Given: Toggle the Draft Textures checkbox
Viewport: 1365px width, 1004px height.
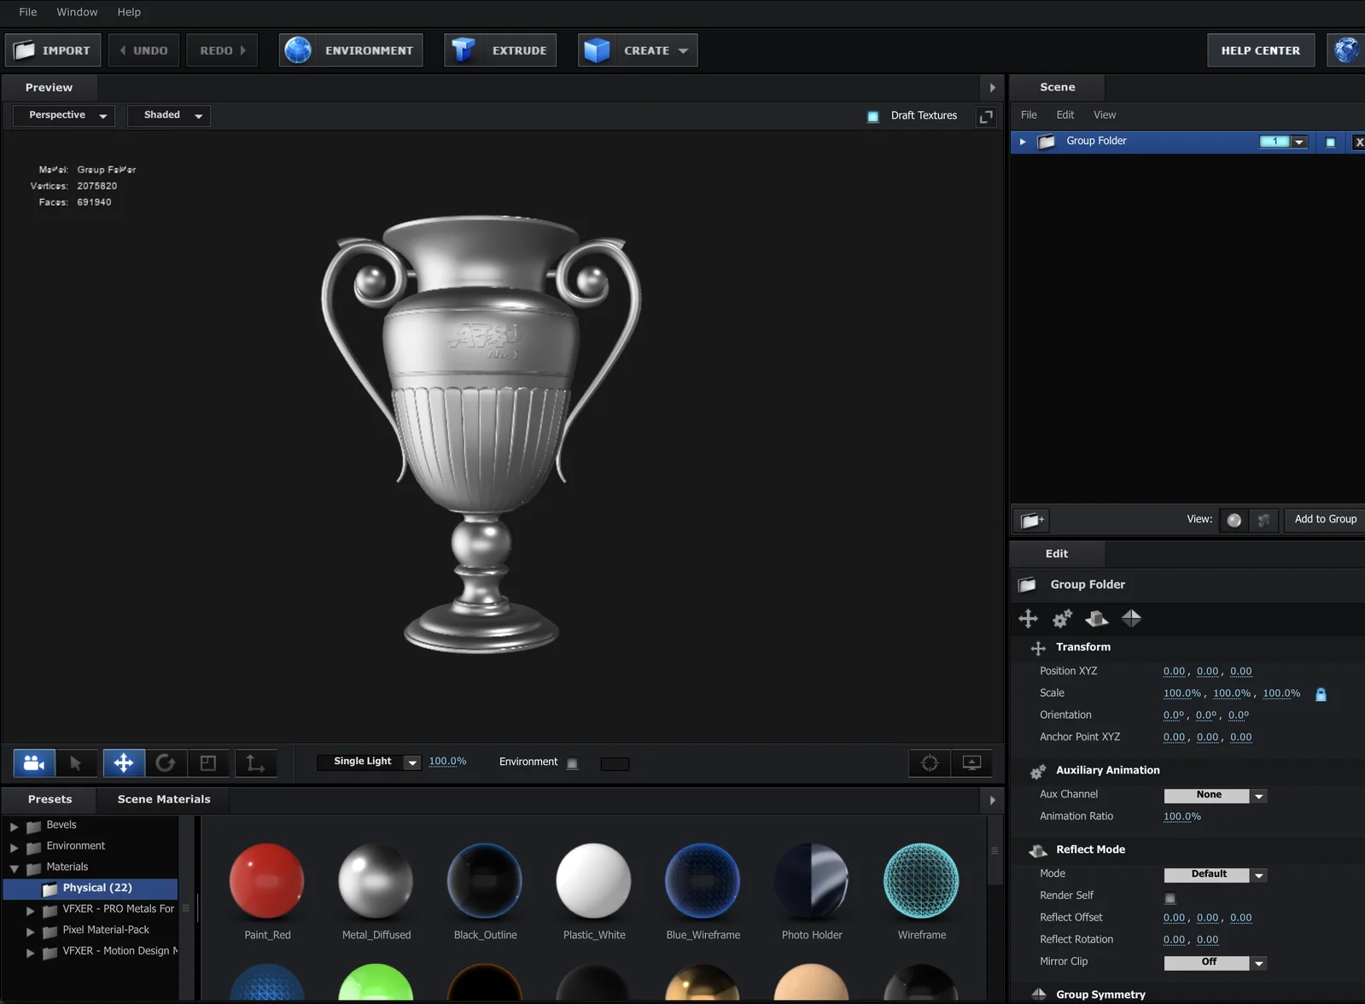Looking at the screenshot, I should tap(872, 116).
